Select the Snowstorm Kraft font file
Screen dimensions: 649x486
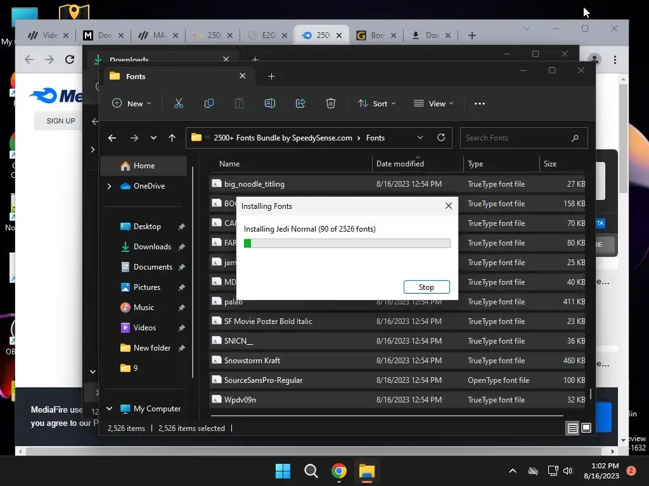click(x=397, y=360)
